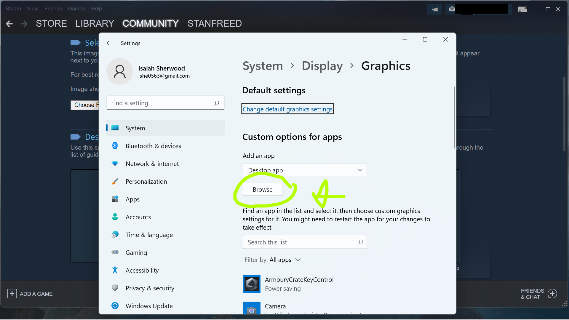
Task: Click the Bluetooth & devices icon
Action: tap(115, 146)
